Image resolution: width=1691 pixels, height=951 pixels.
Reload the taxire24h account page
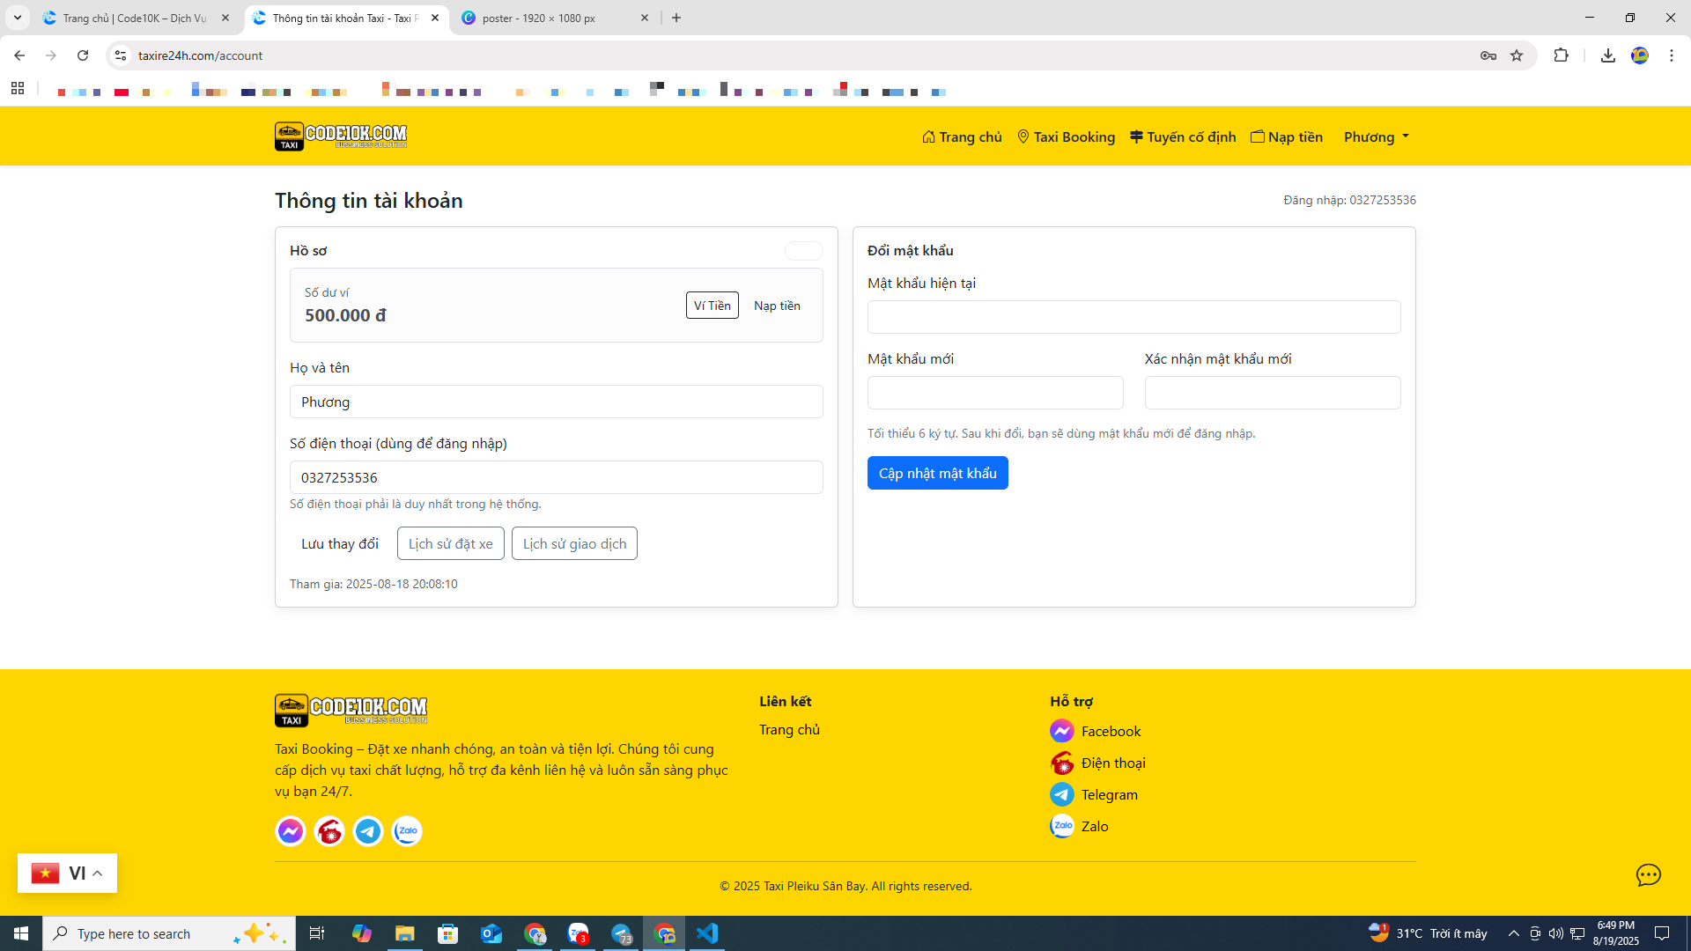tap(83, 55)
